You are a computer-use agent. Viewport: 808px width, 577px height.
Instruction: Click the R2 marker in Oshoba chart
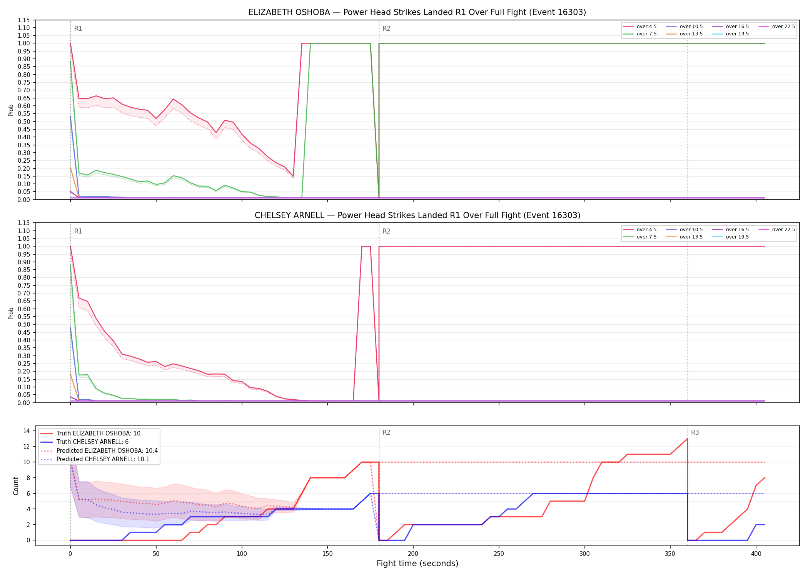[x=386, y=28]
